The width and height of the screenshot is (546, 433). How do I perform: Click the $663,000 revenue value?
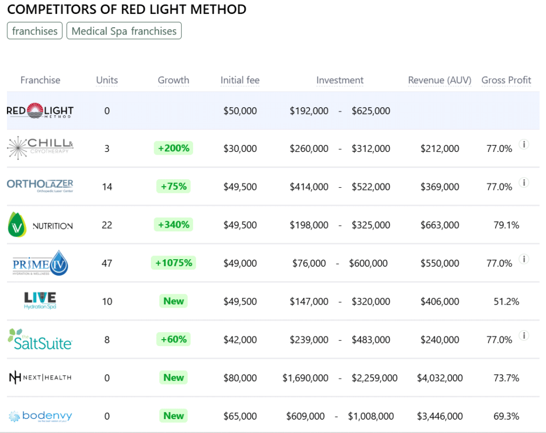pos(440,225)
